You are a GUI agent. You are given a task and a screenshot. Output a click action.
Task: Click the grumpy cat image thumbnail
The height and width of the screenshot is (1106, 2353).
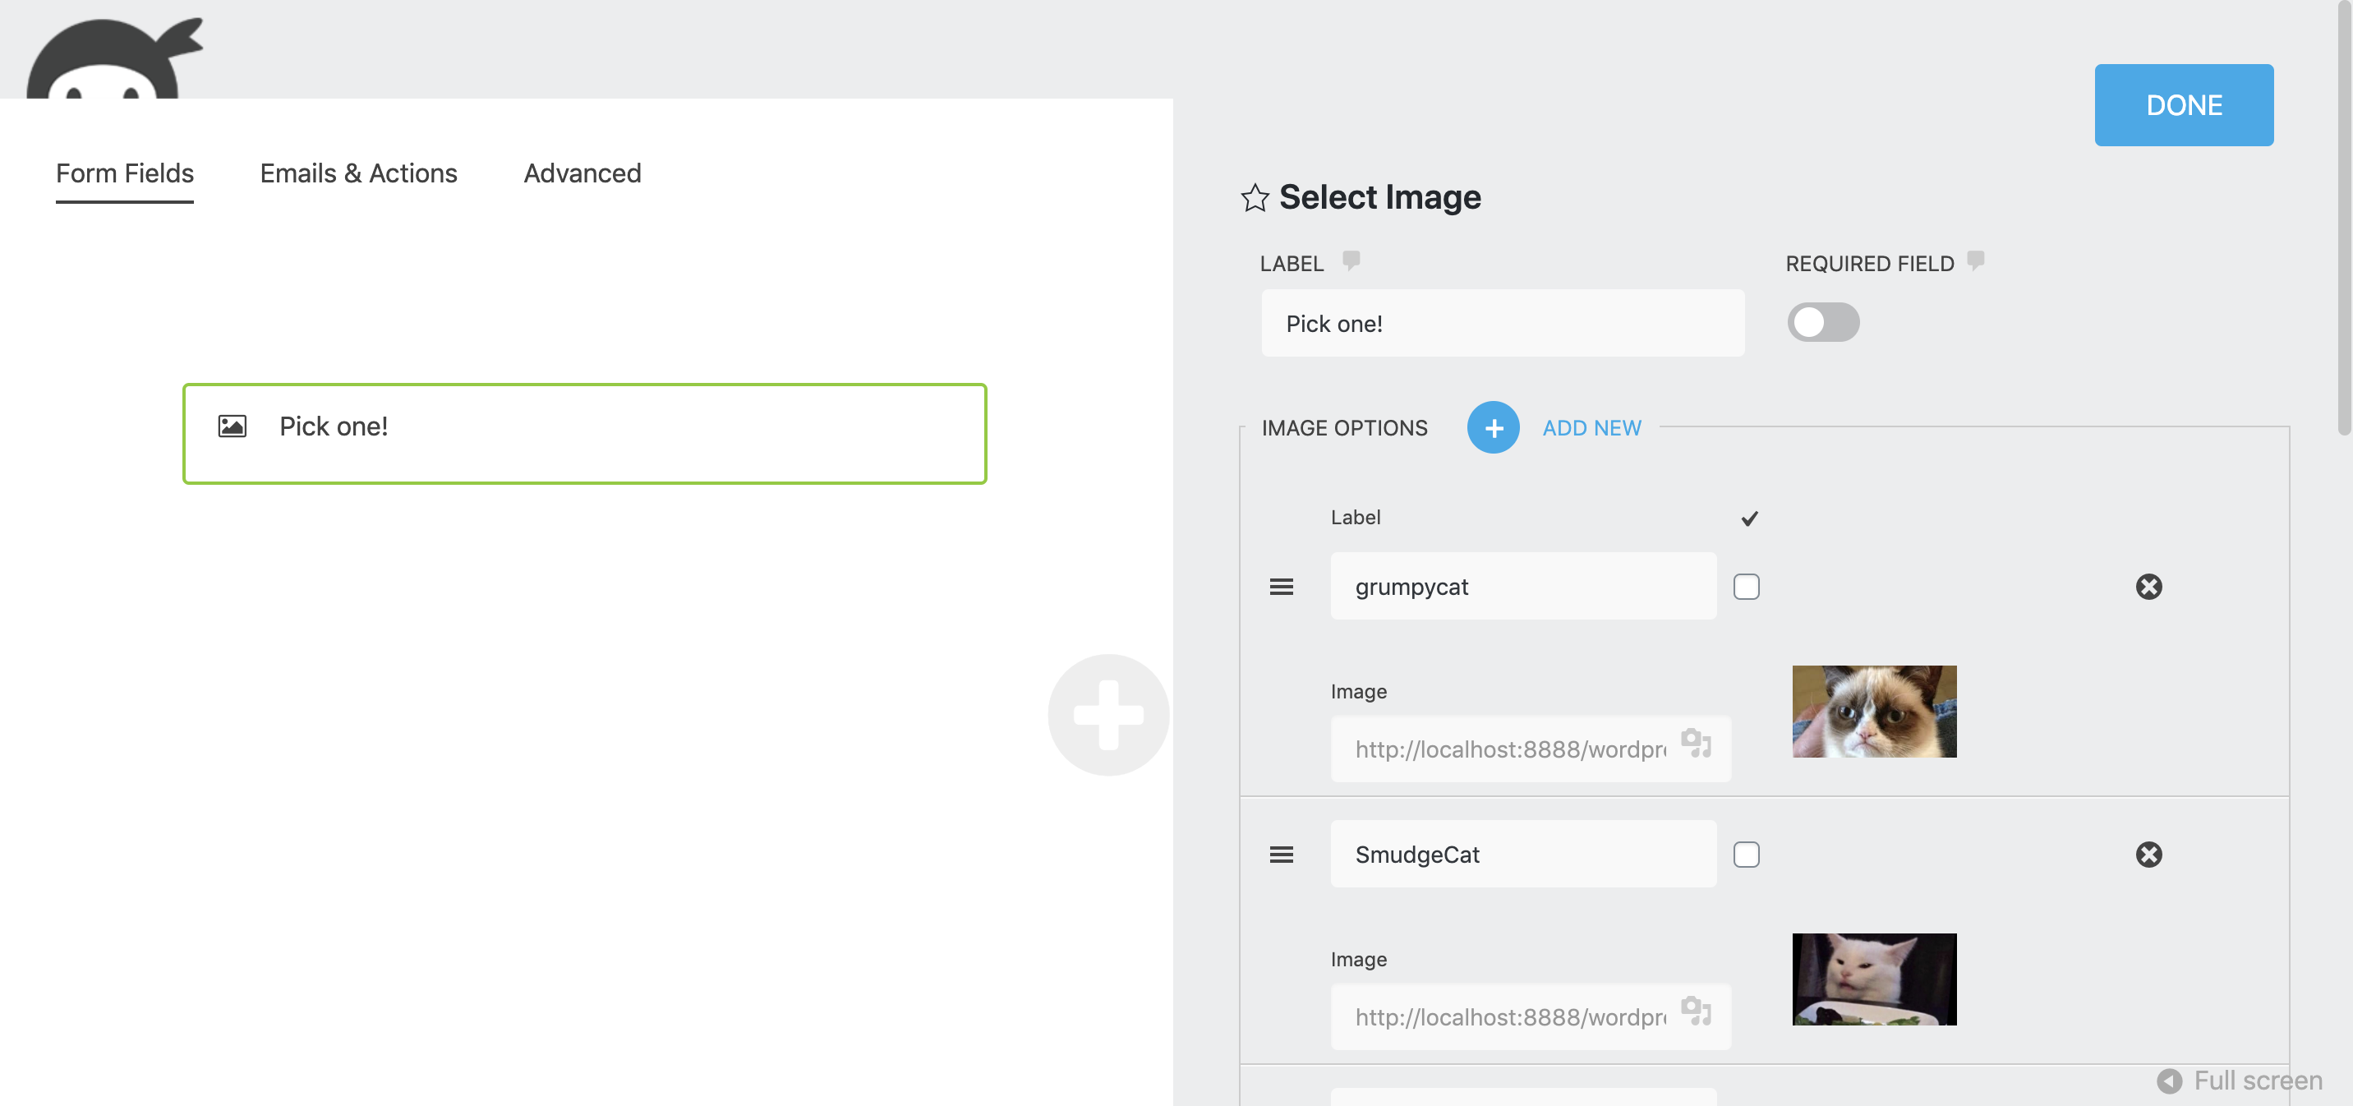1873,712
